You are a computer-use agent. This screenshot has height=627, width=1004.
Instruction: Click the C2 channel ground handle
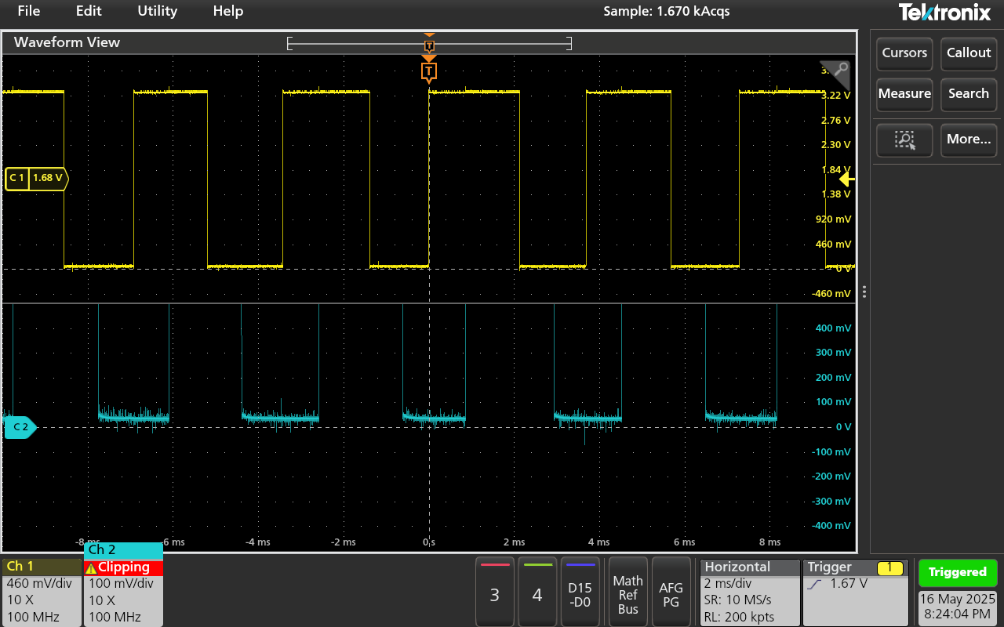(20, 427)
